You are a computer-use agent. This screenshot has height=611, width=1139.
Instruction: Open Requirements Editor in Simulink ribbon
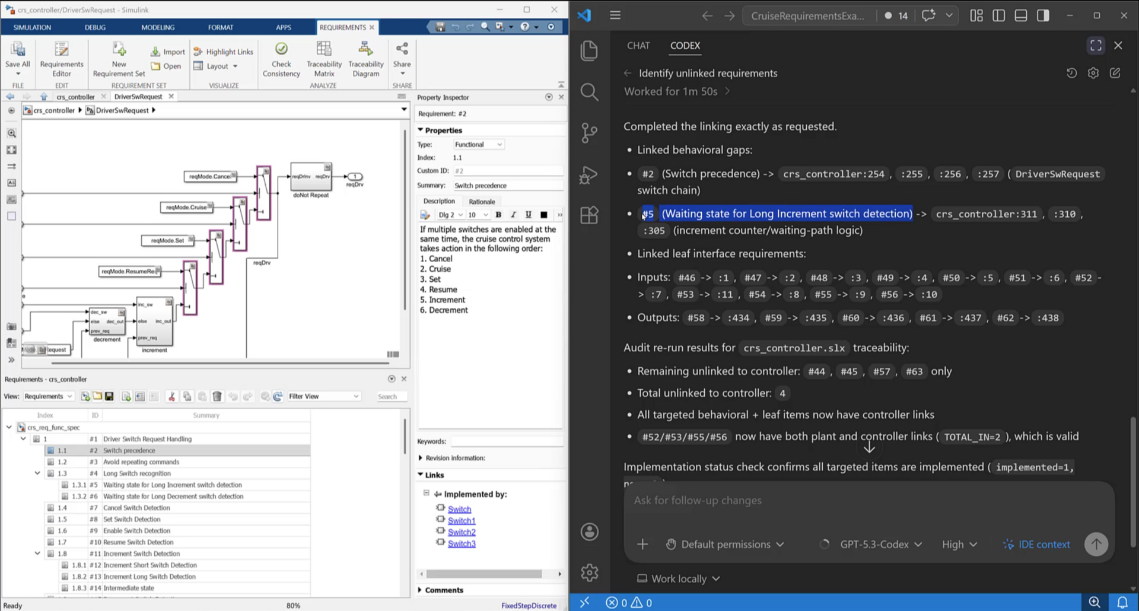pos(62,59)
